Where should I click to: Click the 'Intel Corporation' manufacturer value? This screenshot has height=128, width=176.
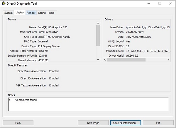[x=48, y=32]
